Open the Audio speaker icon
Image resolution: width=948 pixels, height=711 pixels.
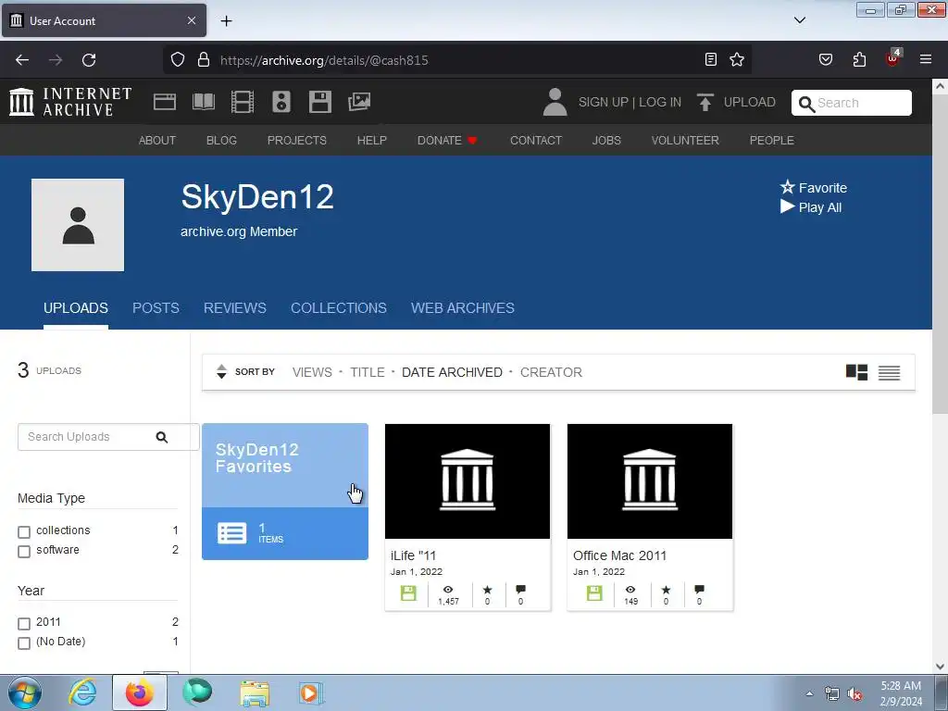click(281, 102)
